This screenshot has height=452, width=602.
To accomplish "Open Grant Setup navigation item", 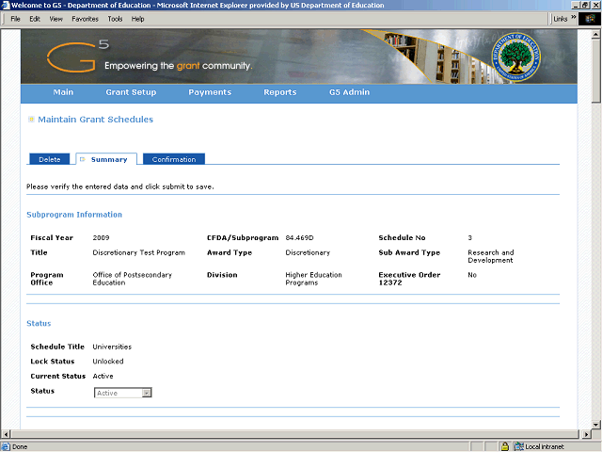I will 131,92.
